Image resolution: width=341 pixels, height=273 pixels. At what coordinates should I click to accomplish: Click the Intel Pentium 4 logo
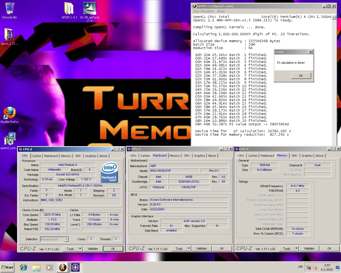109,172
